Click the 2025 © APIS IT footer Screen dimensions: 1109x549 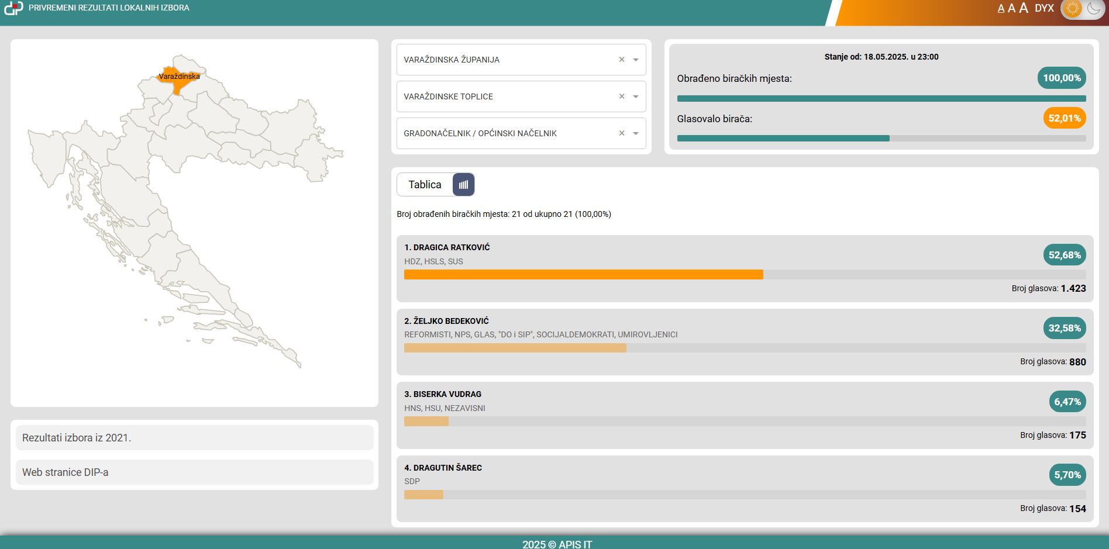(557, 544)
